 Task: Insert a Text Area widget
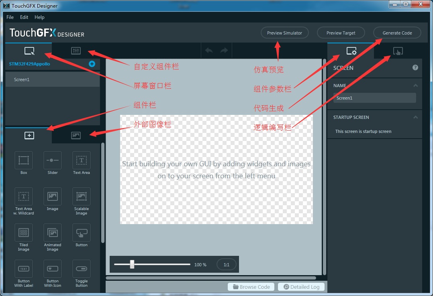[82, 160]
